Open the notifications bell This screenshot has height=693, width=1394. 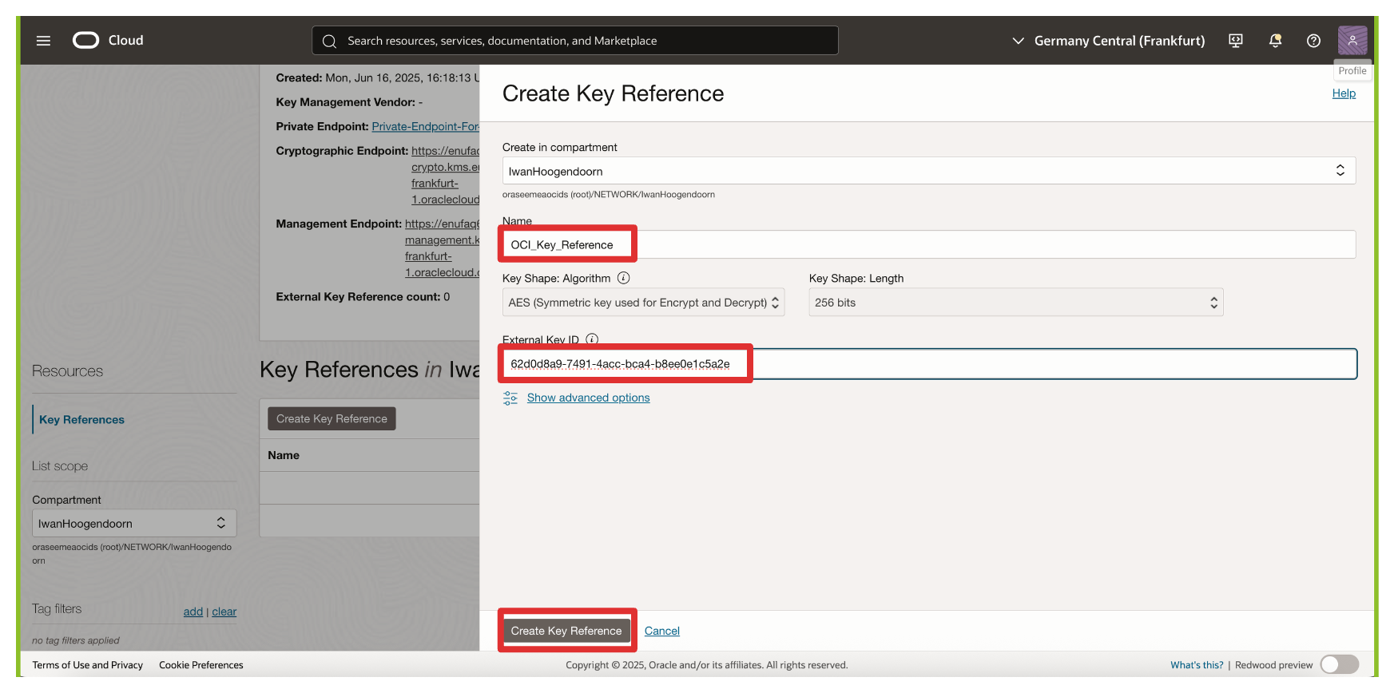point(1275,41)
